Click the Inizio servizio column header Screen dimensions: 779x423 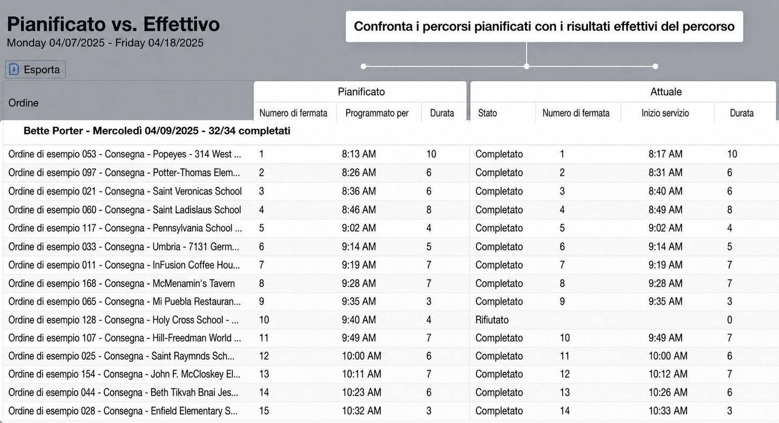click(665, 113)
